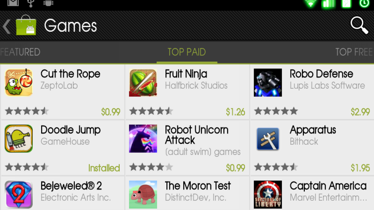Tap the Installed label on Doodle Jump
Image resolution: width=374 pixels, height=210 pixels.
104,168
